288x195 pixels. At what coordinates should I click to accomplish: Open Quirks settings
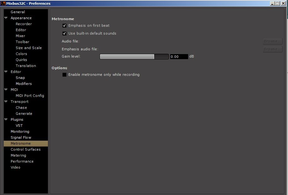pos(21,60)
